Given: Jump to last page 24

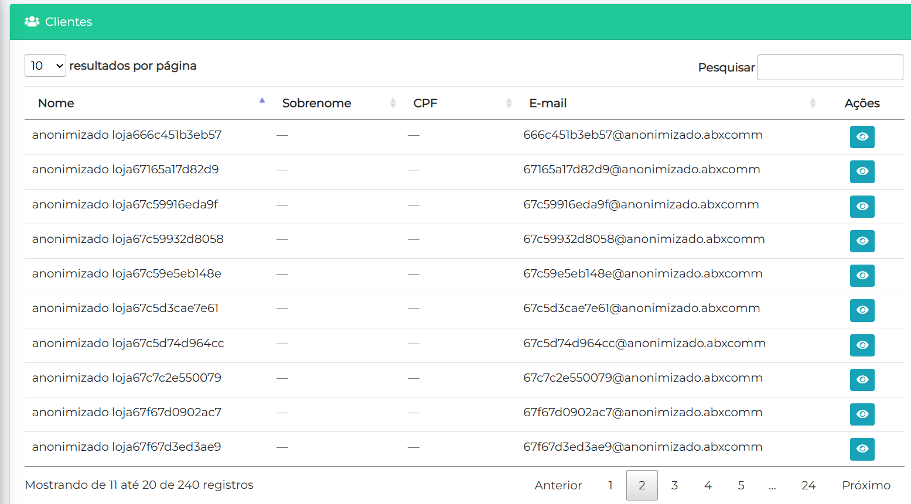Looking at the screenshot, I should (808, 485).
